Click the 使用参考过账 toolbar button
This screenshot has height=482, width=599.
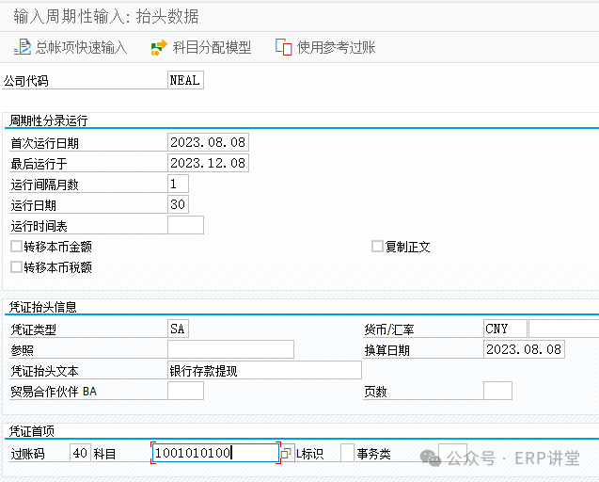283,47
